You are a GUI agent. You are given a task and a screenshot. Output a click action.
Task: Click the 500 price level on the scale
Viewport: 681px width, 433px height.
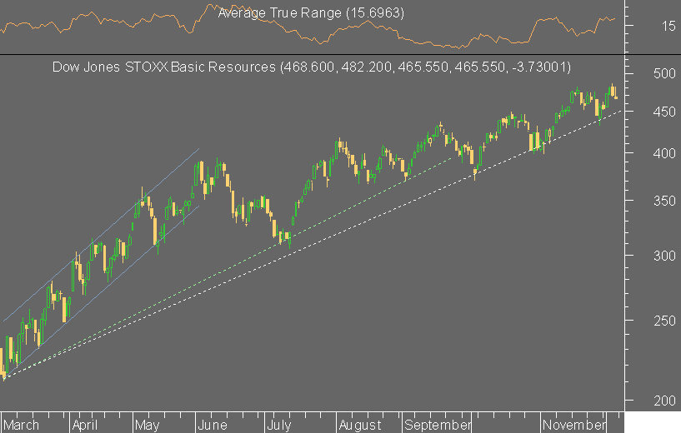[x=664, y=73]
